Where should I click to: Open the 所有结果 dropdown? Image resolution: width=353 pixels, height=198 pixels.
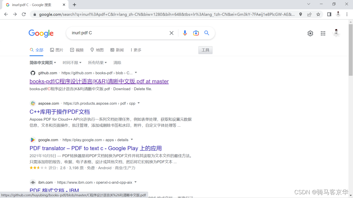97,63
